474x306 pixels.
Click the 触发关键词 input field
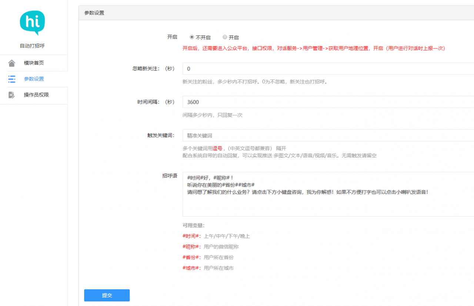point(328,135)
